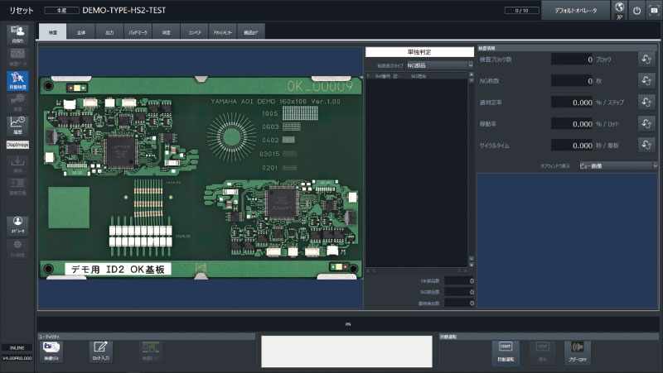663x373 pixels.
Task: Click the camera screenshot icon at top right
Action: click(x=652, y=11)
